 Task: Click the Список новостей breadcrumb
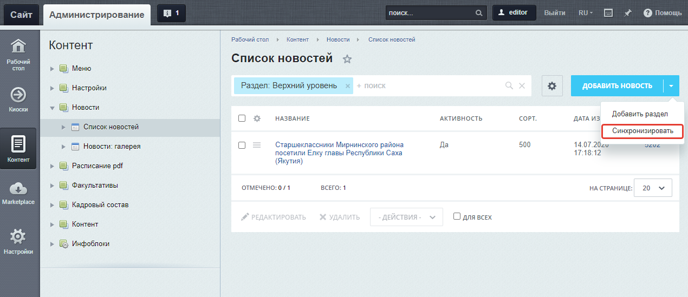(x=392, y=39)
